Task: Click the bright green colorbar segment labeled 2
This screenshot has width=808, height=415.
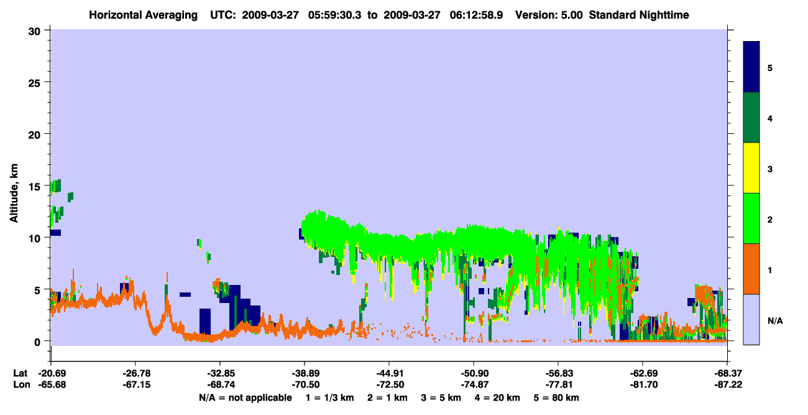Action: tap(751, 218)
